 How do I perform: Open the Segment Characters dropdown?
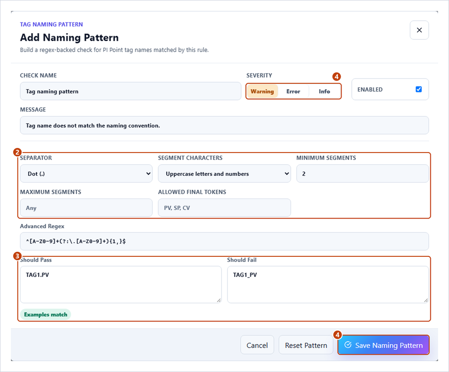coord(224,173)
